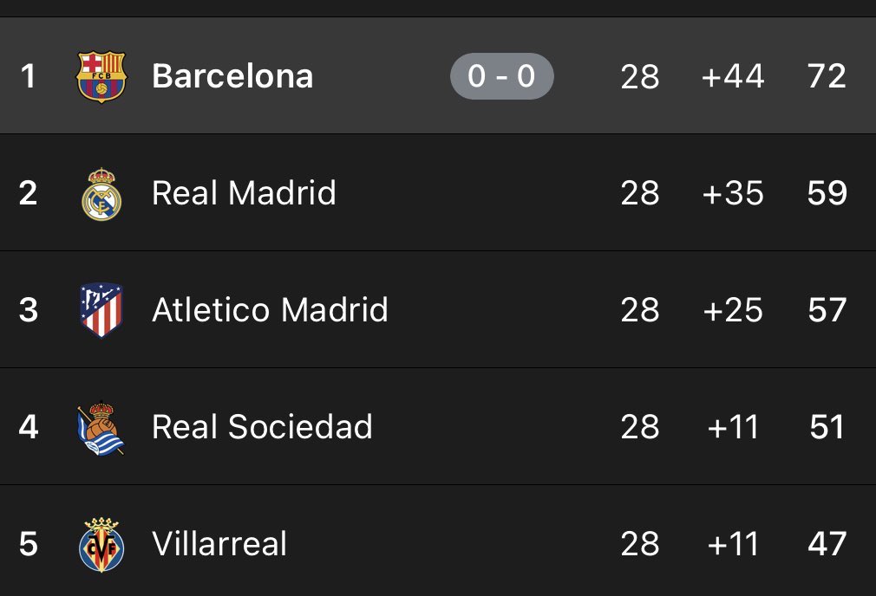Click Real Sociedad's 51 points value
876x596 pixels.
826,427
